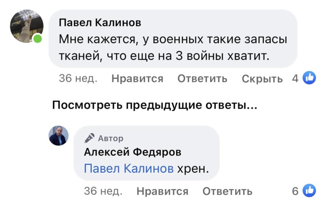This screenshot has width=326, height=208.
Task: Click the Автор label on the reply
Action: coord(110,138)
